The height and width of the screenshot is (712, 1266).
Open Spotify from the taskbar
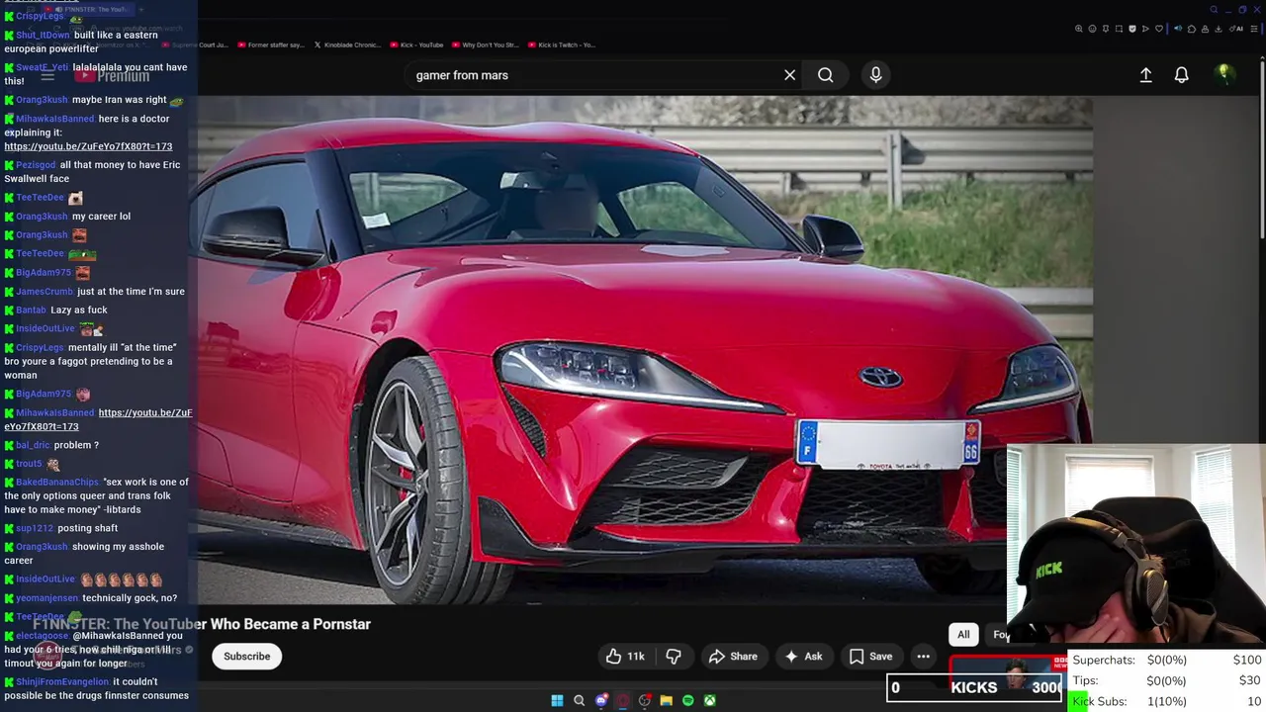tap(687, 701)
